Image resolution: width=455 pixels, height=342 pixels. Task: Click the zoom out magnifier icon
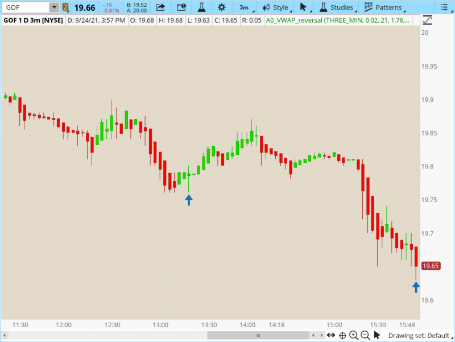[364, 335]
